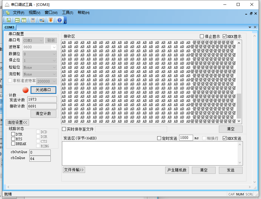
Task: Toggle the 定时发送 checkbox
Action: click(159, 138)
